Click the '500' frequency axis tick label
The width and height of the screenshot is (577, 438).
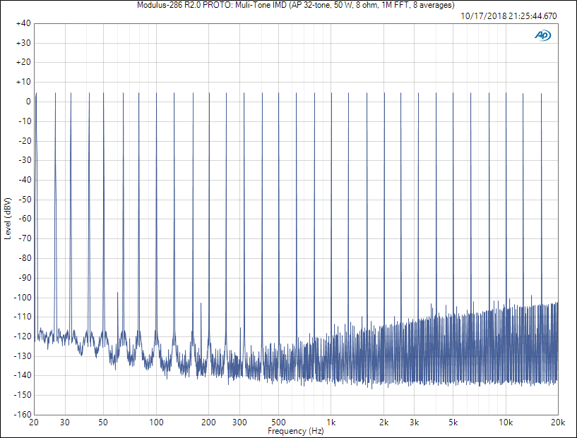[x=278, y=422]
